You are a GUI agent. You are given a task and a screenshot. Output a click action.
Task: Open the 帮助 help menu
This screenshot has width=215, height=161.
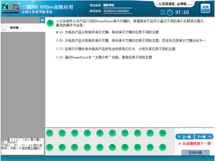182,4
